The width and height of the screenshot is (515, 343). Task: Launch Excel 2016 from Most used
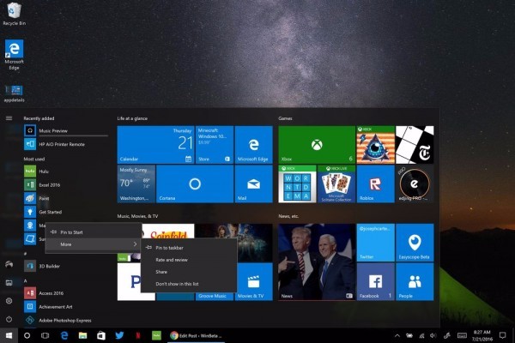[47, 184]
